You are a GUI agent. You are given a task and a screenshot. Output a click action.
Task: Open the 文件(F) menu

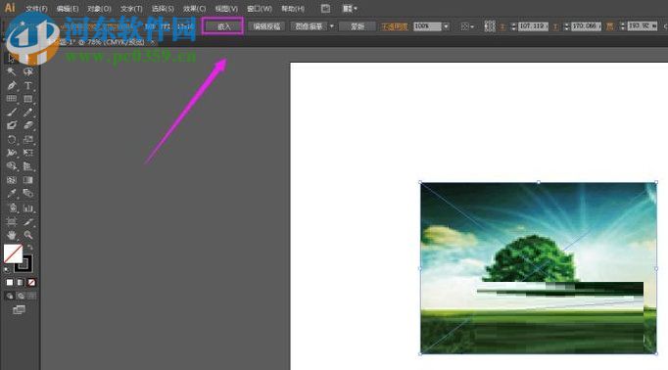coord(36,9)
